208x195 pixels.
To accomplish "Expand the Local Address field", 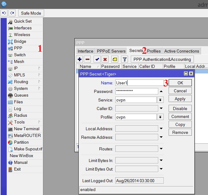I will [x=161, y=129].
